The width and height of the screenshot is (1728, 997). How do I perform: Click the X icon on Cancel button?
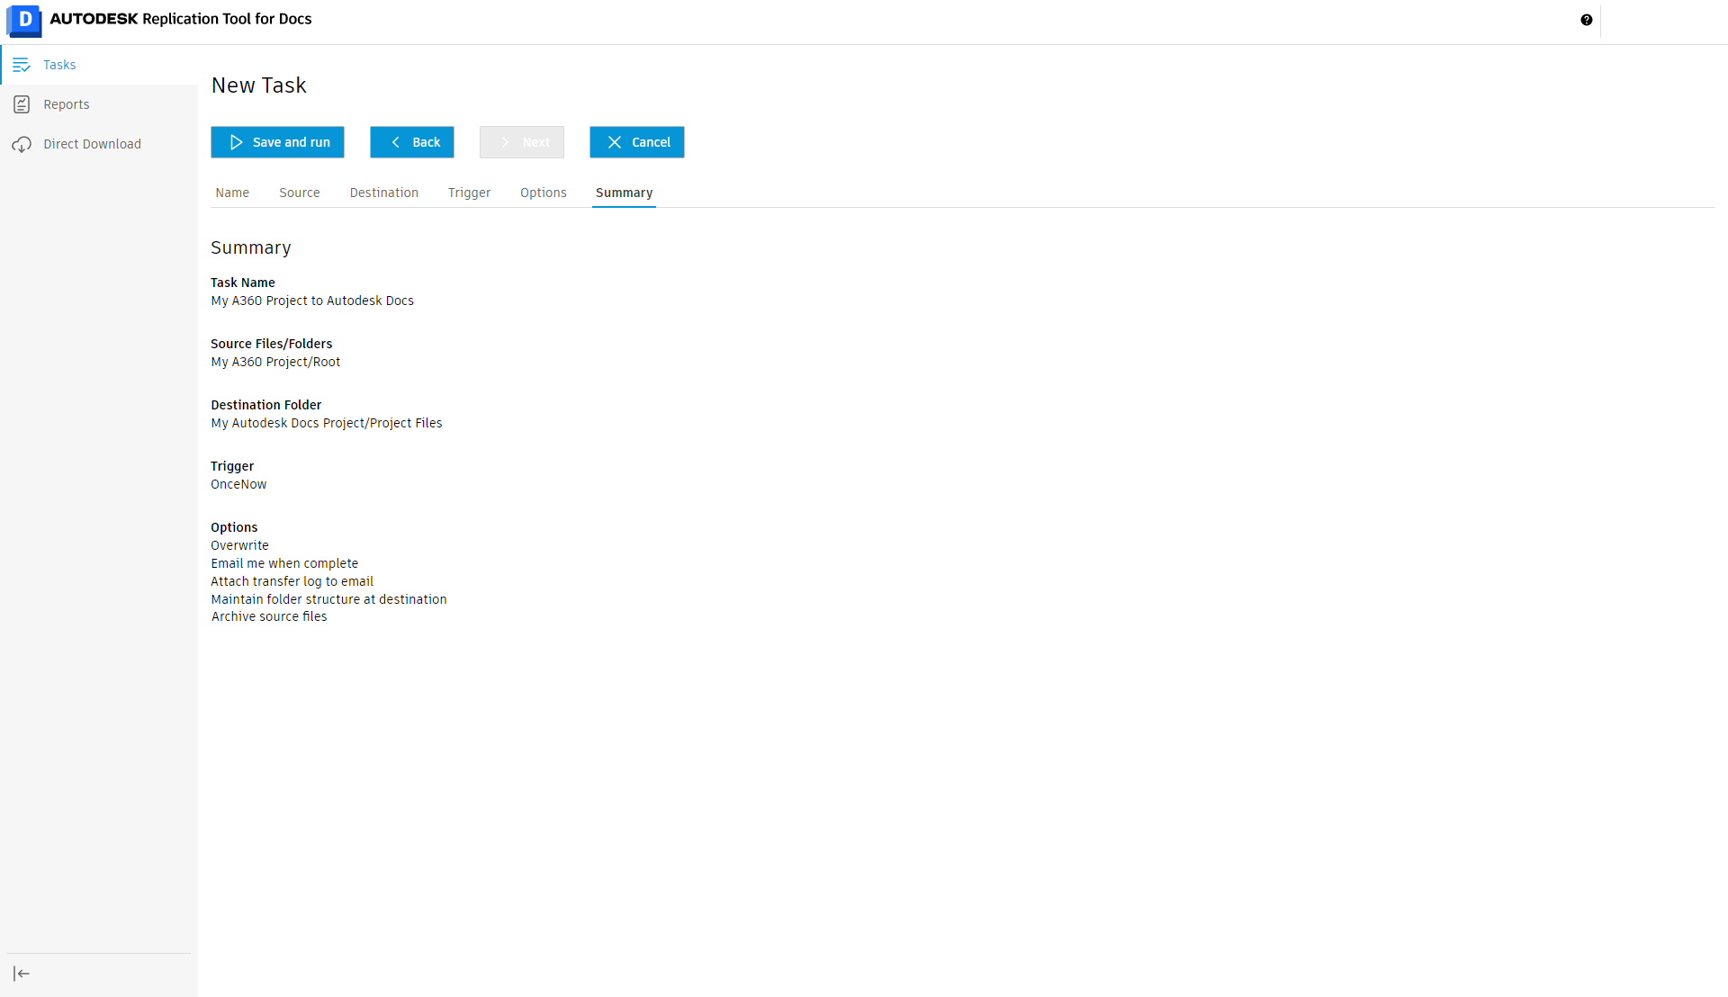pyautogui.click(x=615, y=142)
